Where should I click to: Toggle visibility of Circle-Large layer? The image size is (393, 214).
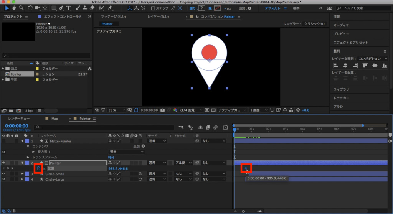(x=4, y=179)
